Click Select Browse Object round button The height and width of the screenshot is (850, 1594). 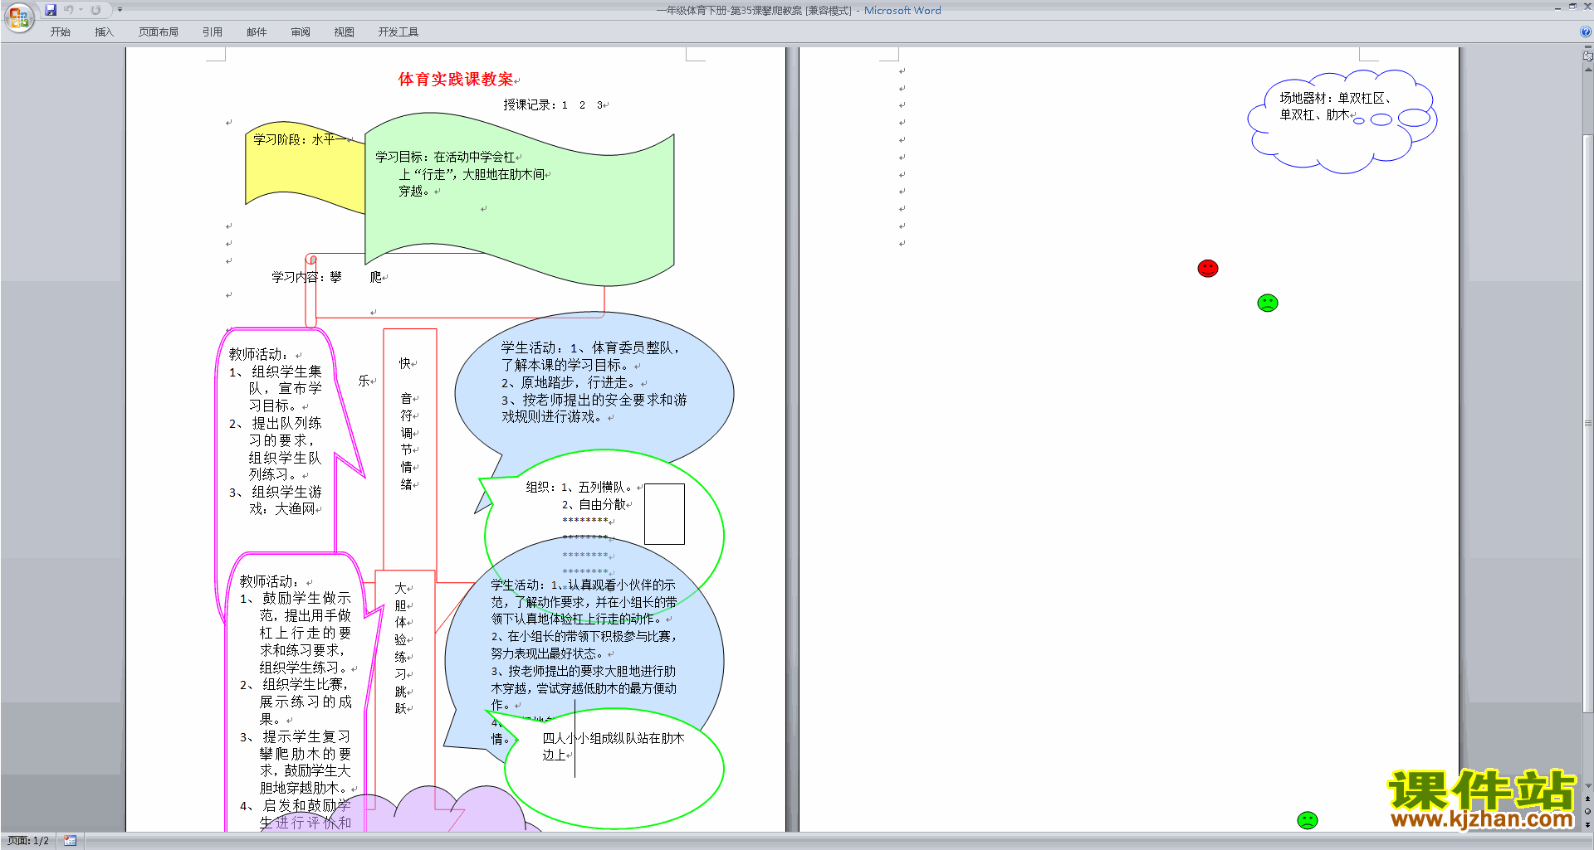pos(1587,812)
